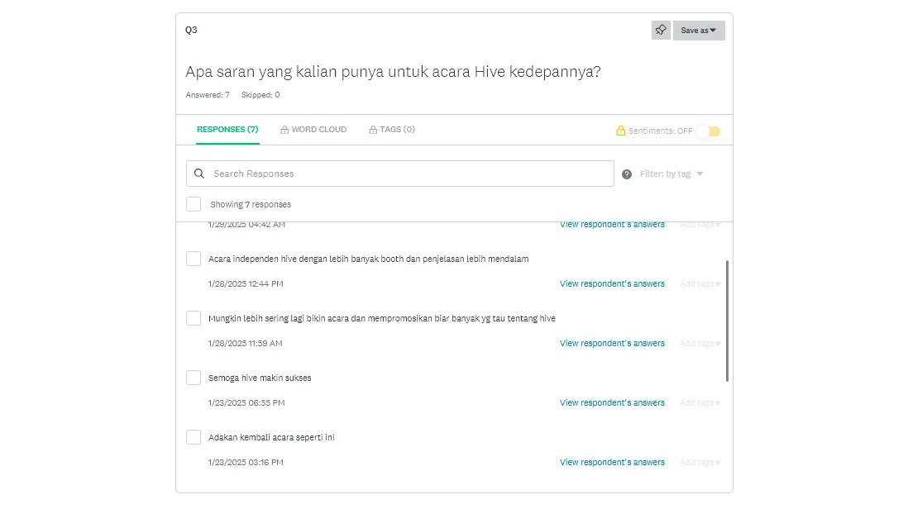Click the magnifier search icon

coord(199,174)
